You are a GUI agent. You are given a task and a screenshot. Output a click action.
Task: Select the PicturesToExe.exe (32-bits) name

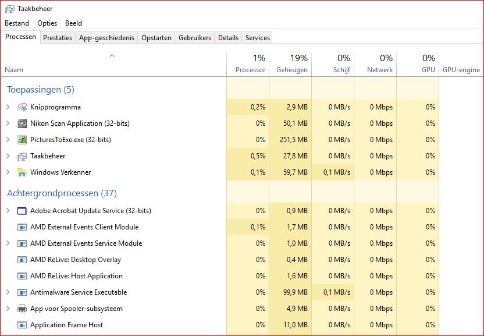71,140
